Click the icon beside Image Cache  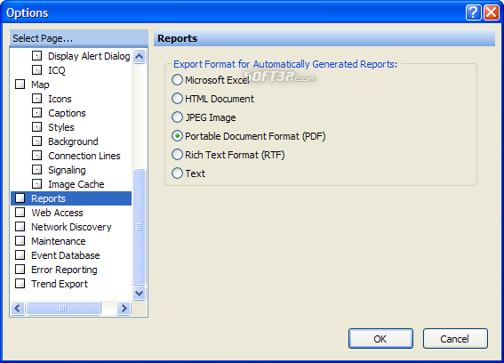[x=37, y=183]
